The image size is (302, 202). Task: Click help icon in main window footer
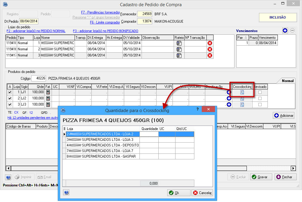[x=8, y=177]
